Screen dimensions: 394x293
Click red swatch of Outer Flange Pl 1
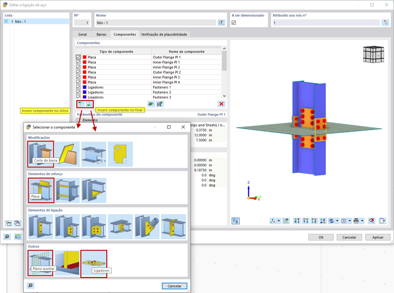click(85, 57)
